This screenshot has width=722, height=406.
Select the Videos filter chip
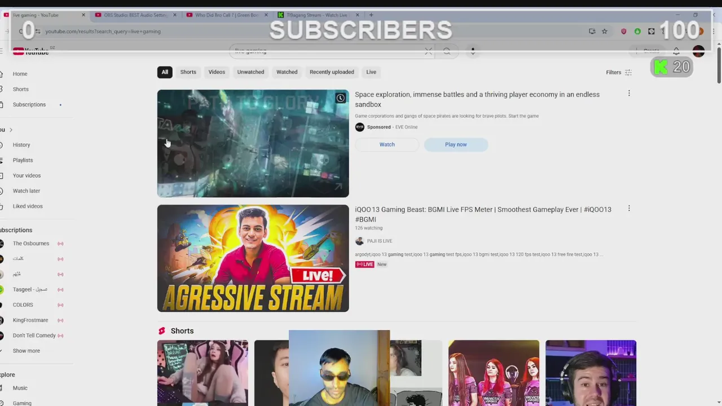pos(217,72)
